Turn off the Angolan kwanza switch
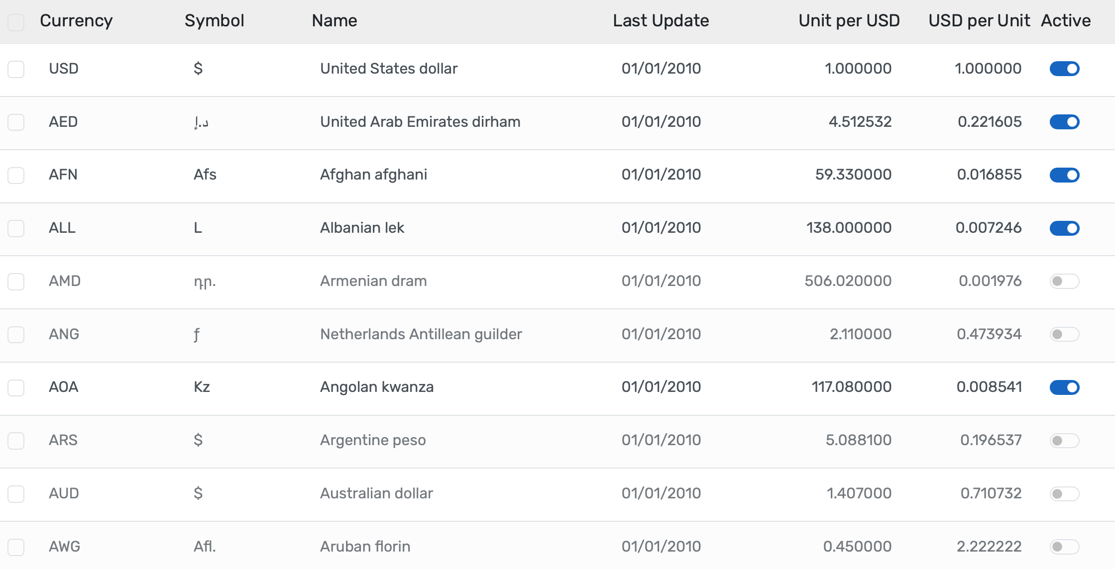This screenshot has height=569, width=1115. [x=1064, y=387]
